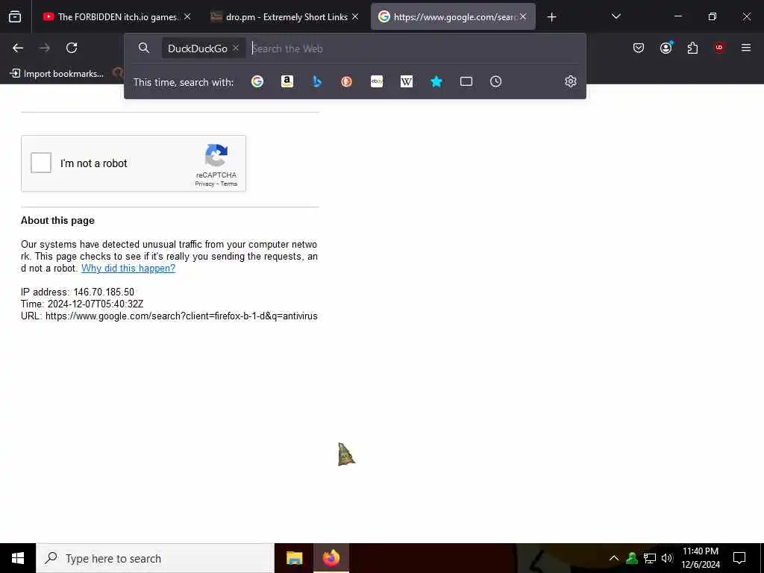Check the I'm not a robot box
The height and width of the screenshot is (573, 764).
(x=41, y=163)
